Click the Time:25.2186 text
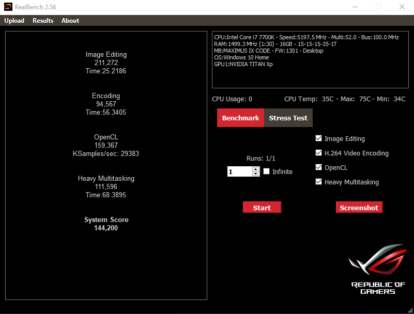414x314 pixels. [x=106, y=71]
